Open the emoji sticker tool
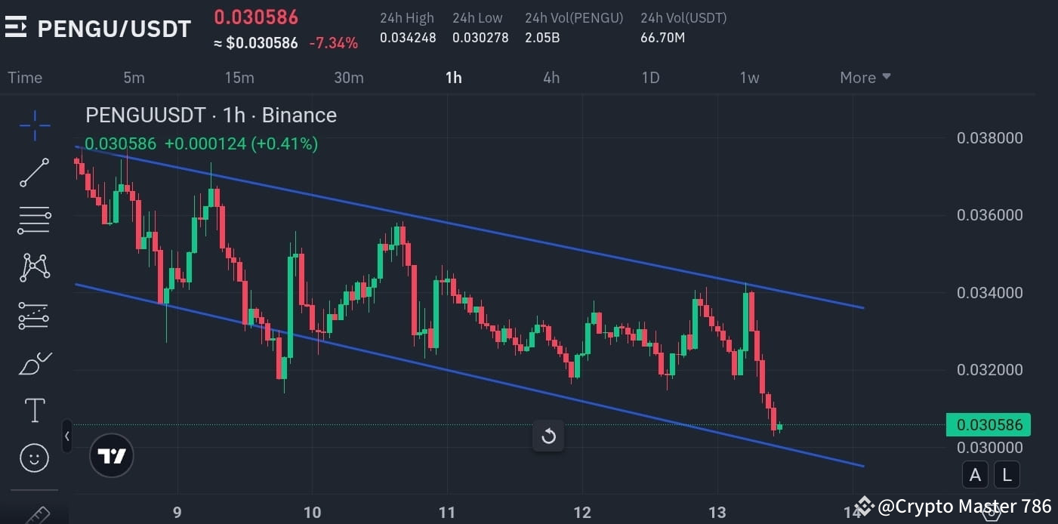Image resolution: width=1058 pixels, height=524 pixels. tap(34, 458)
